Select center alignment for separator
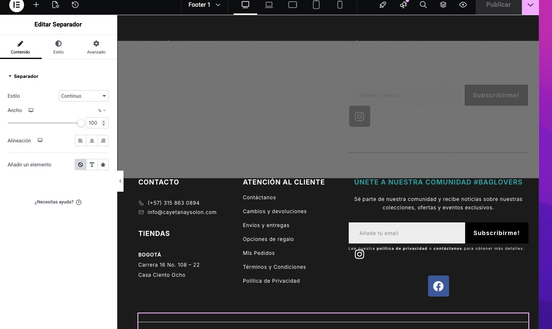 92,141
